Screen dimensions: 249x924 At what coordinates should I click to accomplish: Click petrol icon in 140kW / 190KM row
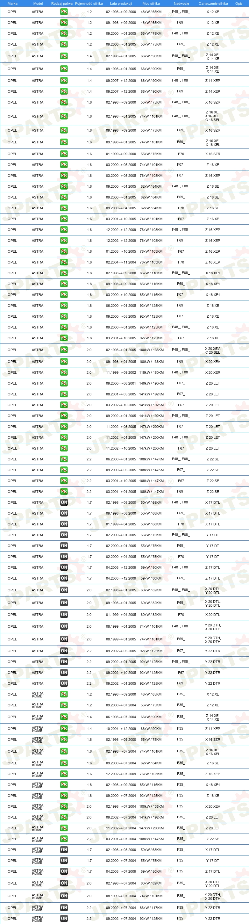64,383
